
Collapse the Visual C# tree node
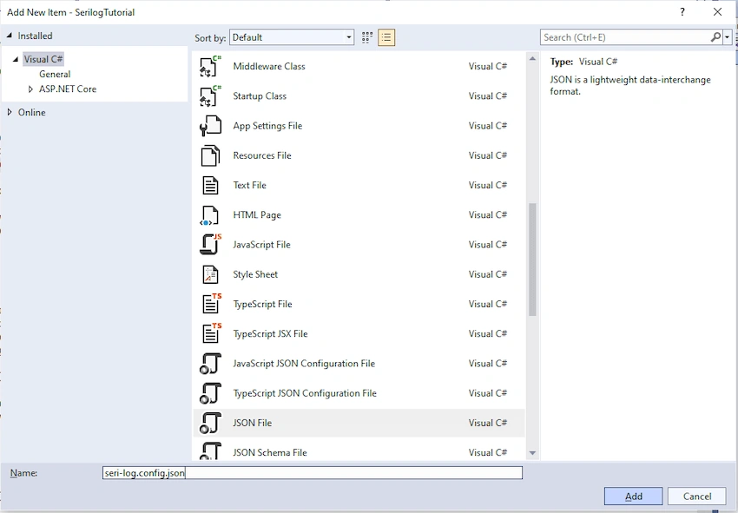[x=16, y=59]
